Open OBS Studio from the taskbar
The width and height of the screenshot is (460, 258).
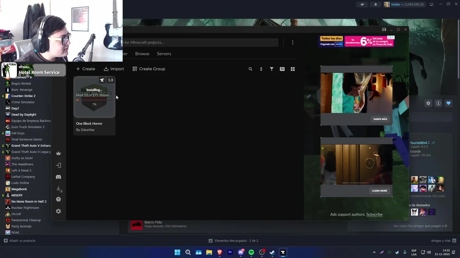[x=262, y=252]
